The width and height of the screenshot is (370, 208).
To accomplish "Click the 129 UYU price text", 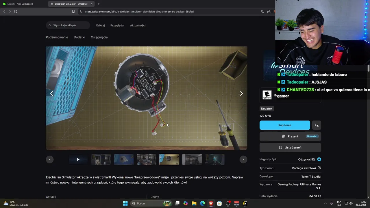I will (265, 116).
